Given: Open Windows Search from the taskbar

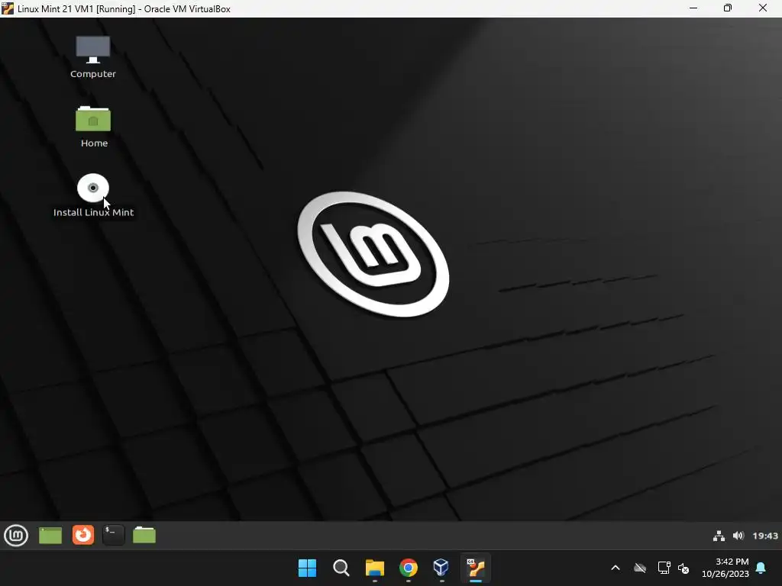Looking at the screenshot, I should (341, 568).
